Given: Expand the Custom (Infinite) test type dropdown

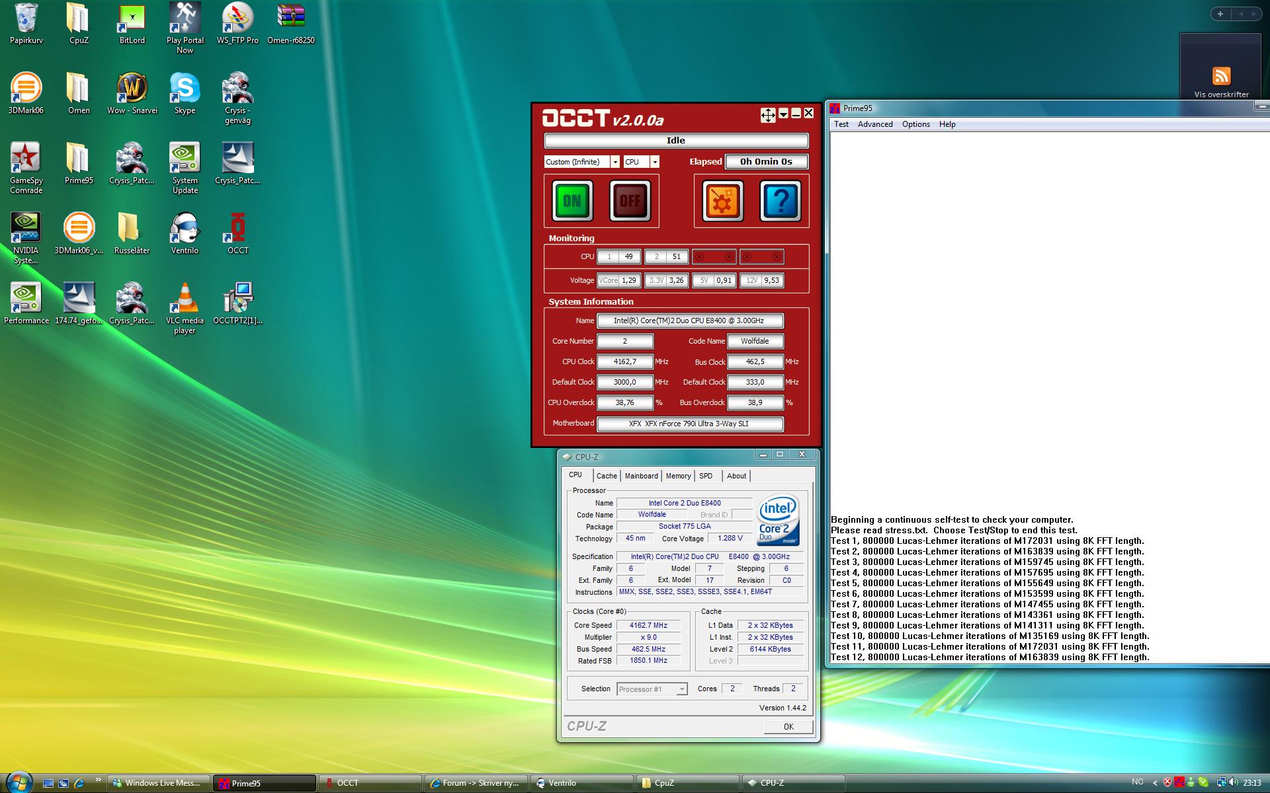Looking at the screenshot, I should tap(614, 162).
